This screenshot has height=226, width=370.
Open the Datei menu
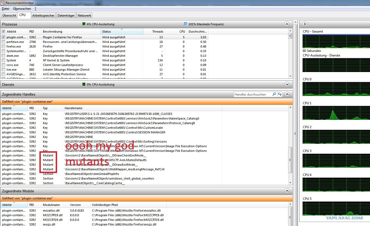(6, 9)
